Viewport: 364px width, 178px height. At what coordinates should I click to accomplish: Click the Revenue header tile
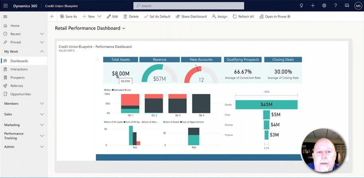click(x=159, y=60)
